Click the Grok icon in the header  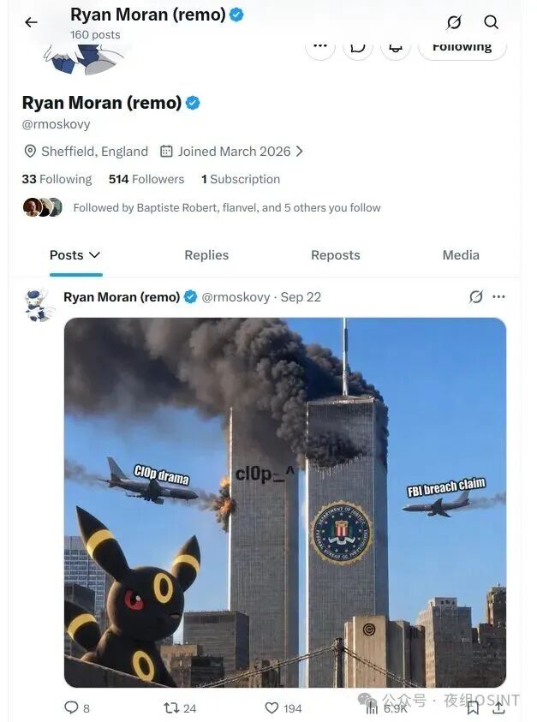click(454, 22)
